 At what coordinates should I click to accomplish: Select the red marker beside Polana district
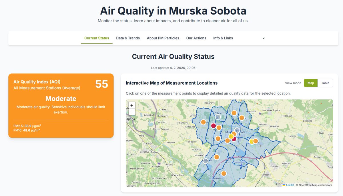213,126
